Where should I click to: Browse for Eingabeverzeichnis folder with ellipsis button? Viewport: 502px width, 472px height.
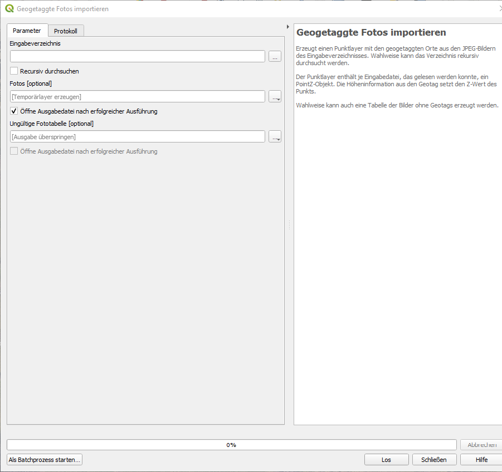click(x=275, y=56)
